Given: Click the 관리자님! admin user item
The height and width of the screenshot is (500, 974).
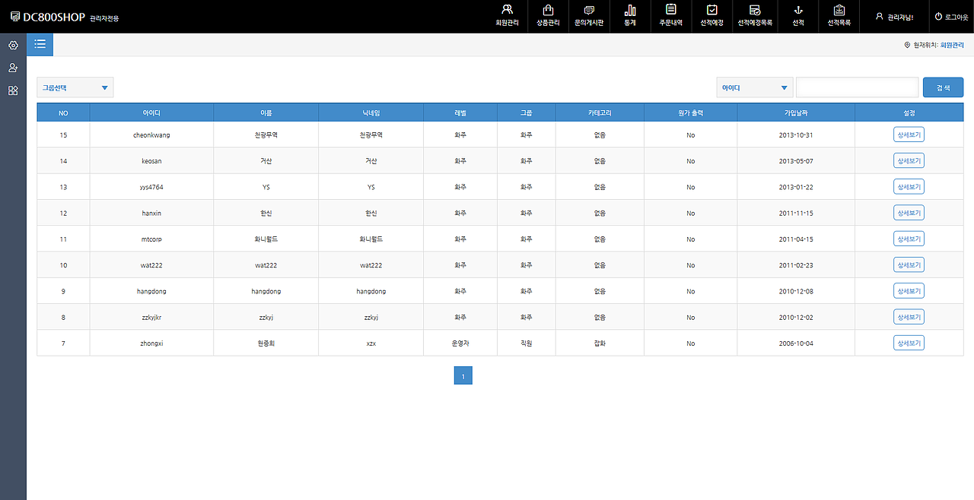Looking at the screenshot, I should point(894,16).
